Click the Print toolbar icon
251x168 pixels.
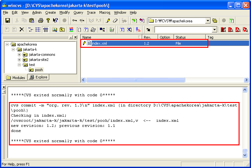41,21
